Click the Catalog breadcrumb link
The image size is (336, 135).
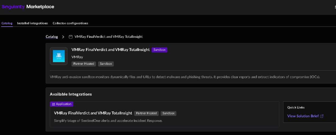click(52, 37)
